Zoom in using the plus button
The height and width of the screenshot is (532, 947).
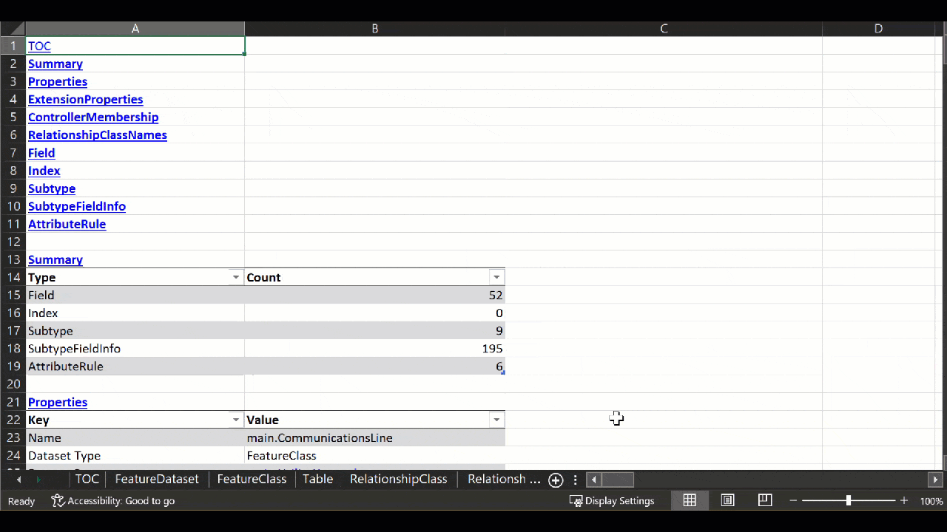click(903, 501)
